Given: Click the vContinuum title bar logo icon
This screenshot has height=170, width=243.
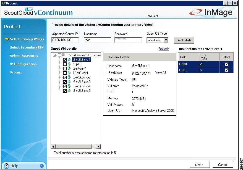Looking at the screenshot, I should [x=3, y=3].
